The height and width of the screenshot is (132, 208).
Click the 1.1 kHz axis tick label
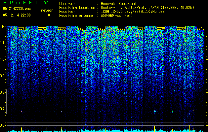click(x=3, y=43)
